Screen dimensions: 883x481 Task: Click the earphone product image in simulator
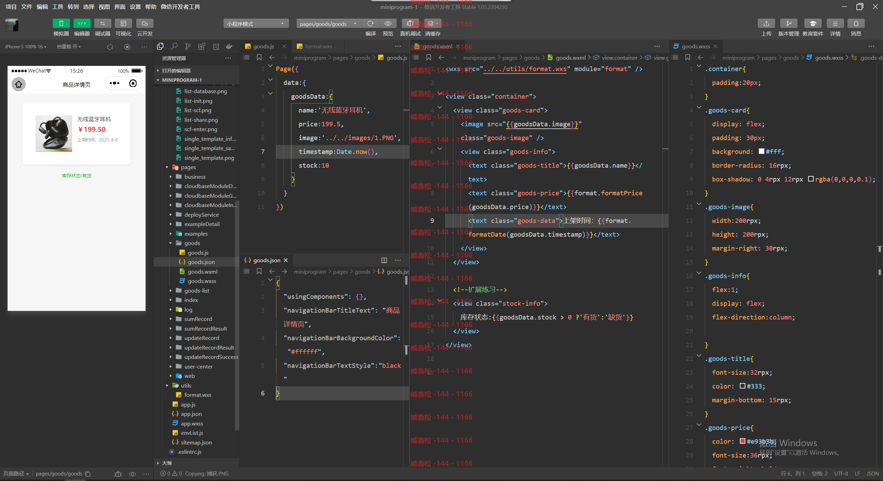click(x=54, y=134)
